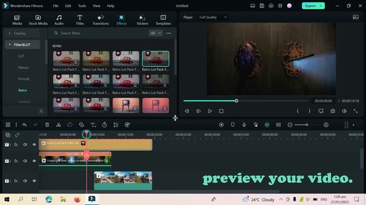Open the Media tab
This screenshot has height=205, width=366.
pyautogui.click(x=17, y=20)
